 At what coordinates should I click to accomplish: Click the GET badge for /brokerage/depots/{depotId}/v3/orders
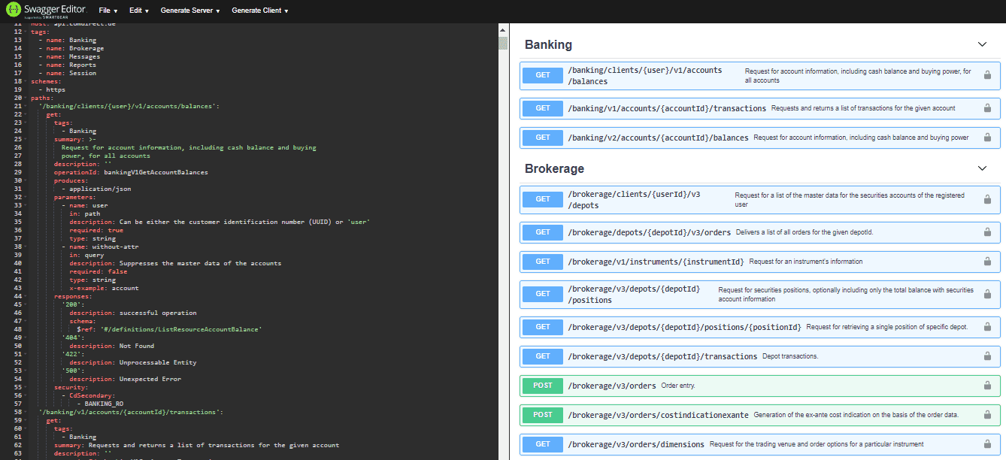click(543, 232)
